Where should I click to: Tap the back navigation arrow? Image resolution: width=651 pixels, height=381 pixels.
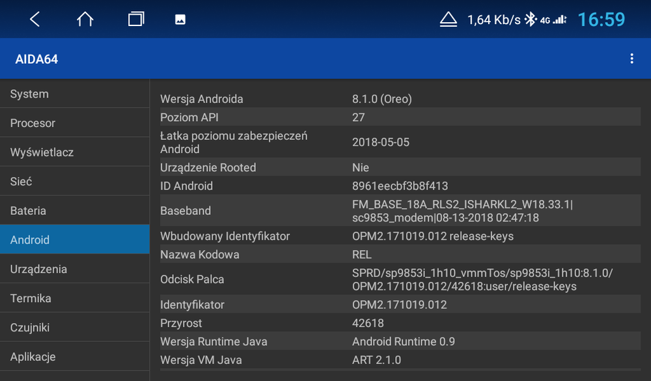click(x=34, y=19)
